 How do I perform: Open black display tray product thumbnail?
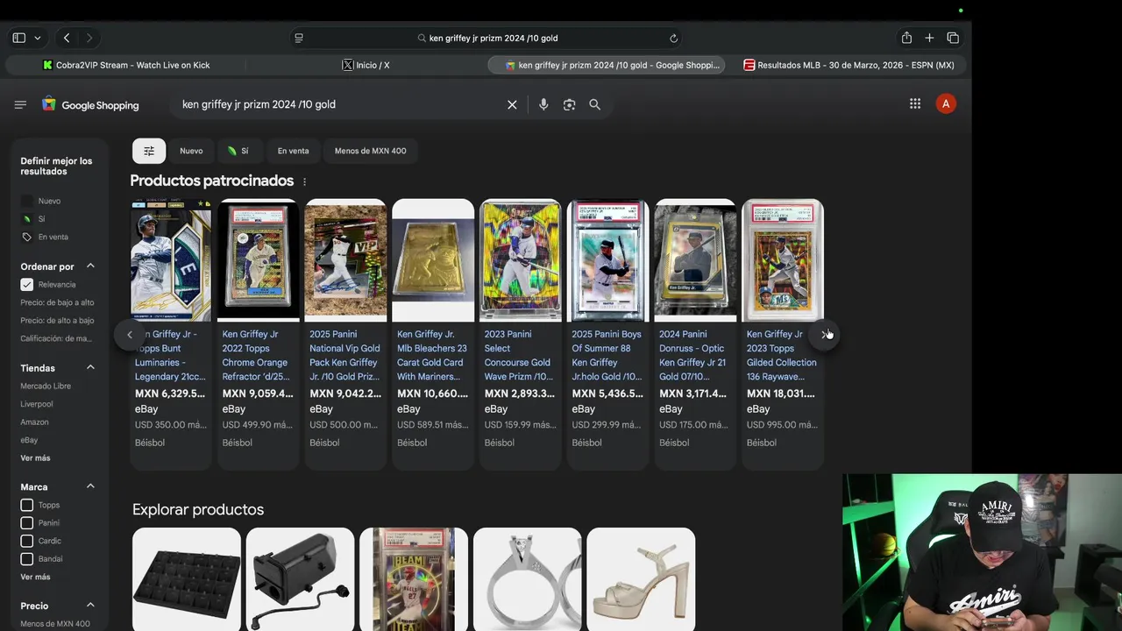click(187, 579)
